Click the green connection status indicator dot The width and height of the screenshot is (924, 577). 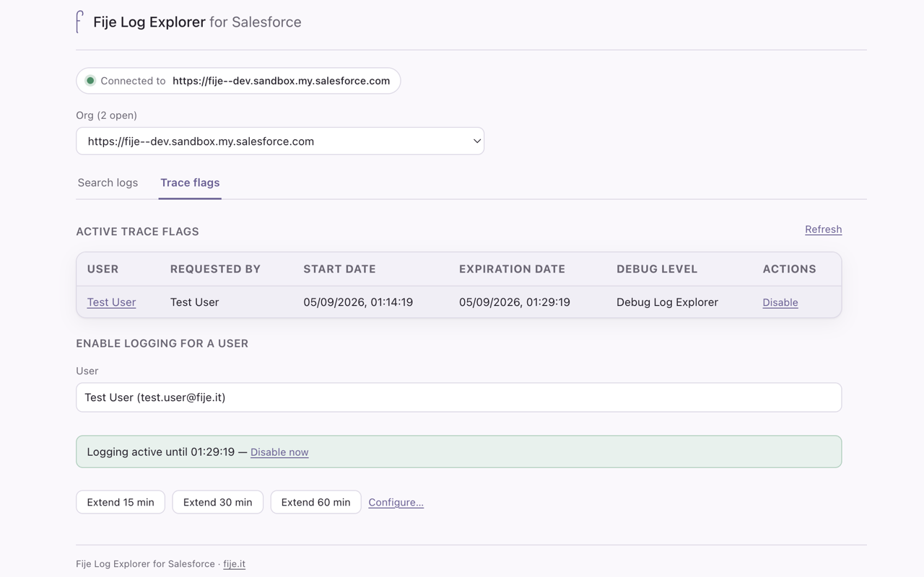[90, 81]
